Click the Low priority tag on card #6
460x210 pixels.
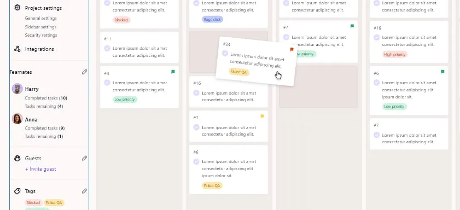394,107
